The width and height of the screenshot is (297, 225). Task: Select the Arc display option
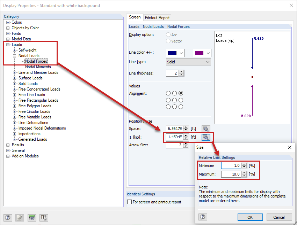tap(168, 34)
